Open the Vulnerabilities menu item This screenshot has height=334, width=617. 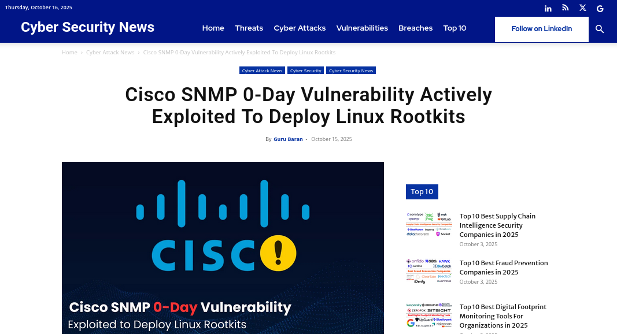tap(362, 28)
